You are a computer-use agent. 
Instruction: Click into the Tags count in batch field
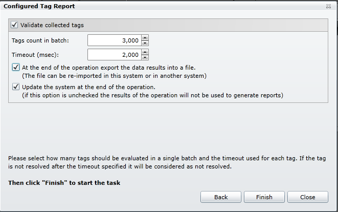click(x=114, y=40)
